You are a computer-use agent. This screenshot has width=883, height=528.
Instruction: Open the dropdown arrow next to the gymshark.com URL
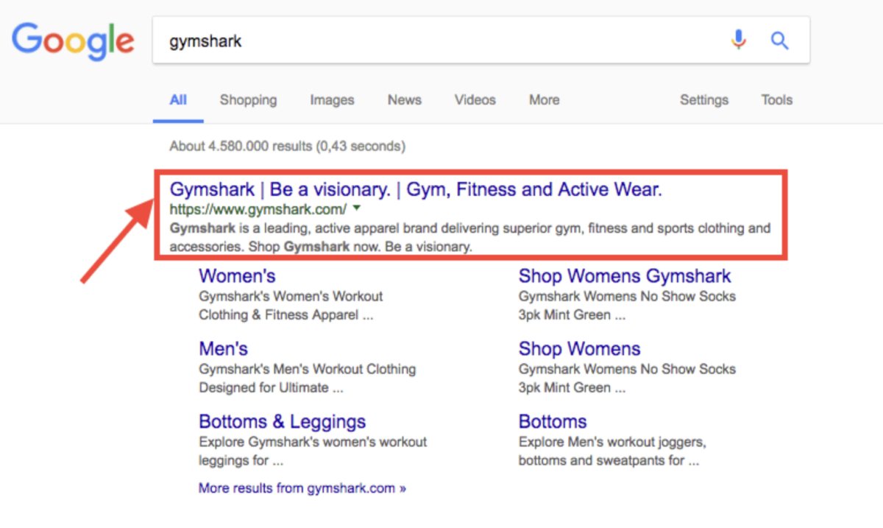[x=356, y=208]
